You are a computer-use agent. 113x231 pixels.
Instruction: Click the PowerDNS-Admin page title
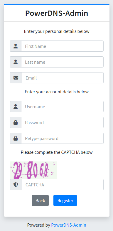pyautogui.click(x=57, y=13)
